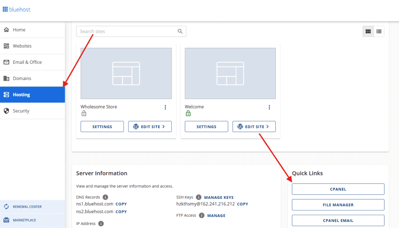
Task: Click the DNS Records info icon
Action: click(x=105, y=197)
